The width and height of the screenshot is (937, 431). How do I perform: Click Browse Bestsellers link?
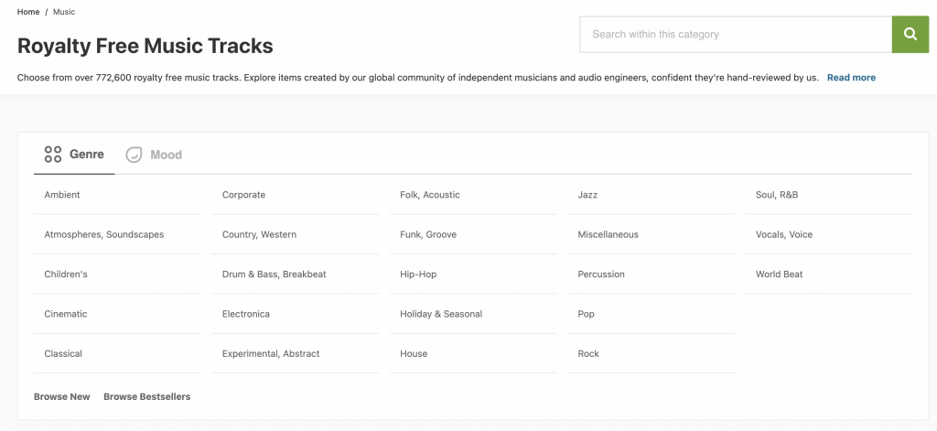click(146, 397)
